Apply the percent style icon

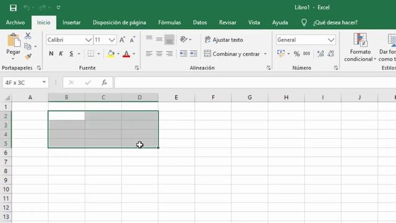coord(297,54)
